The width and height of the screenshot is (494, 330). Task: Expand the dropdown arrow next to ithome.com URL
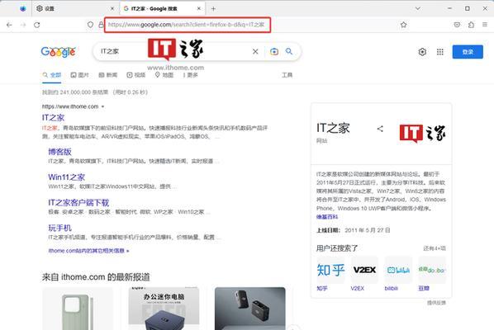102,106
